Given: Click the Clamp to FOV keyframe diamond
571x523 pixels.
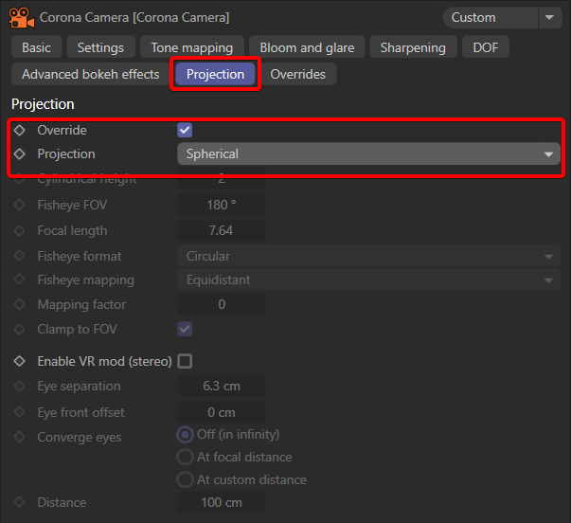Looking at the screenshot, I should coord(19,329).
